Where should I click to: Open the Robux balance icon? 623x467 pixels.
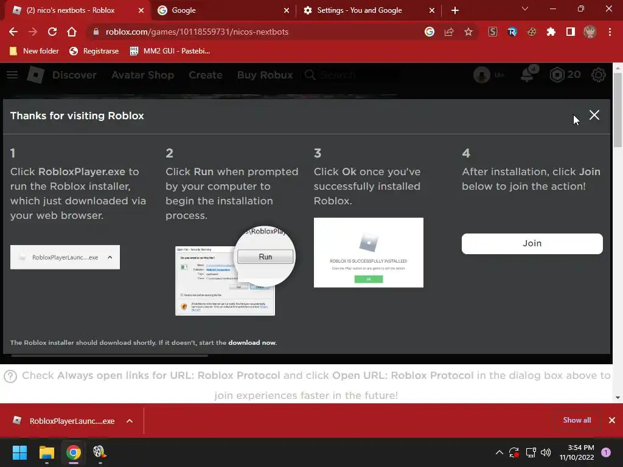click(x=557, y=75)
